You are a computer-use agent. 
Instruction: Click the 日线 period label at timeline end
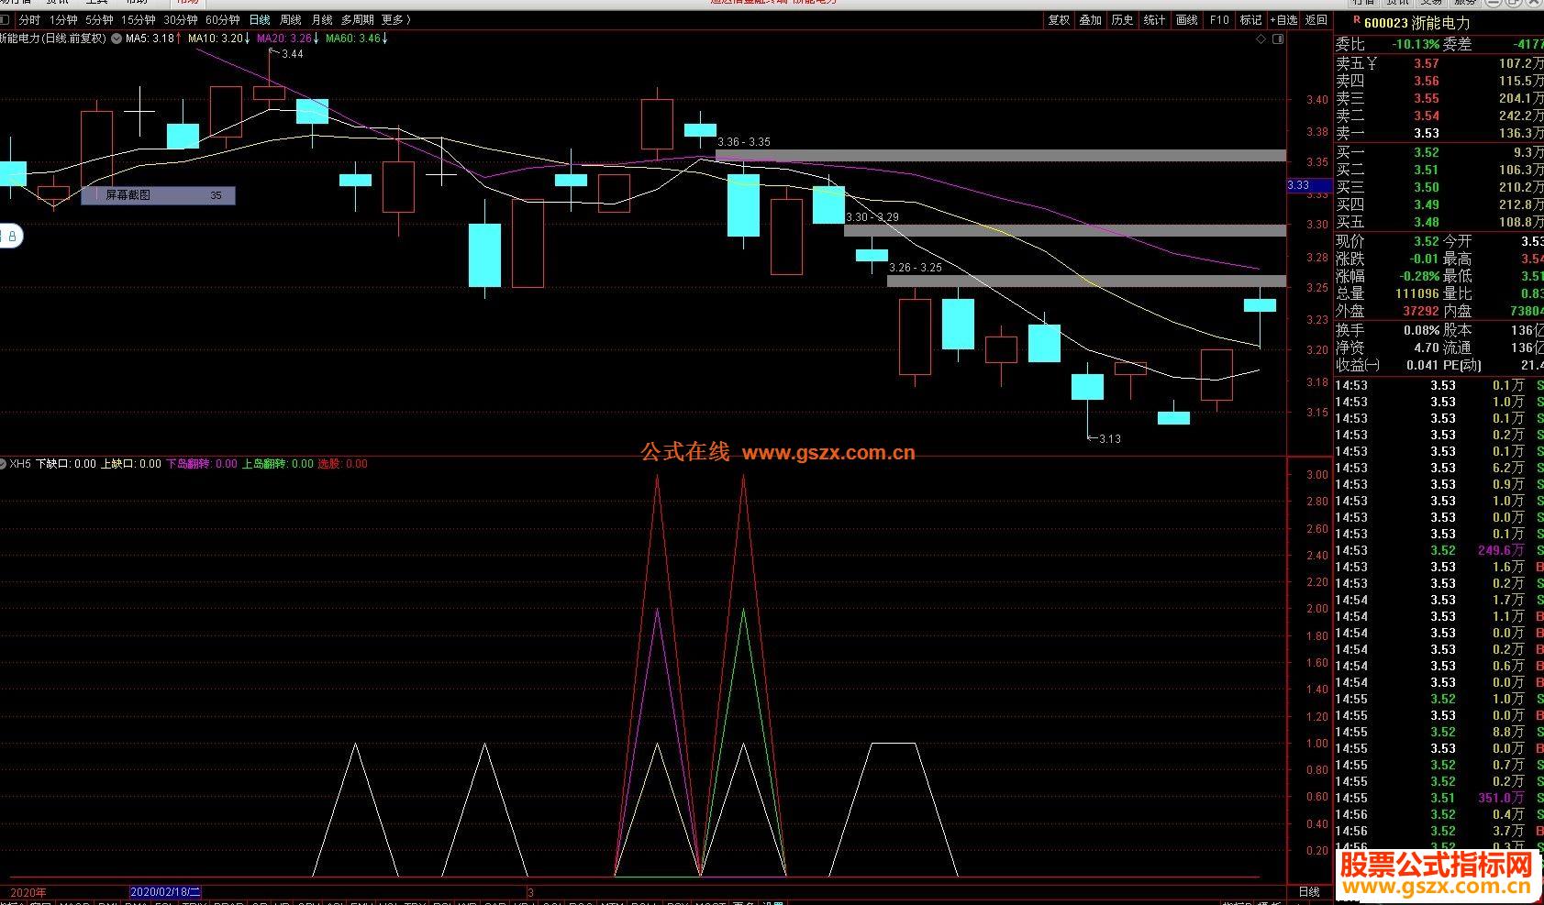pyautogui.click(x=1309, y=892)
